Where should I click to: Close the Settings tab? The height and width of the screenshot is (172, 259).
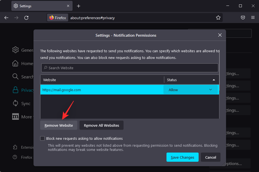(68, 6)
